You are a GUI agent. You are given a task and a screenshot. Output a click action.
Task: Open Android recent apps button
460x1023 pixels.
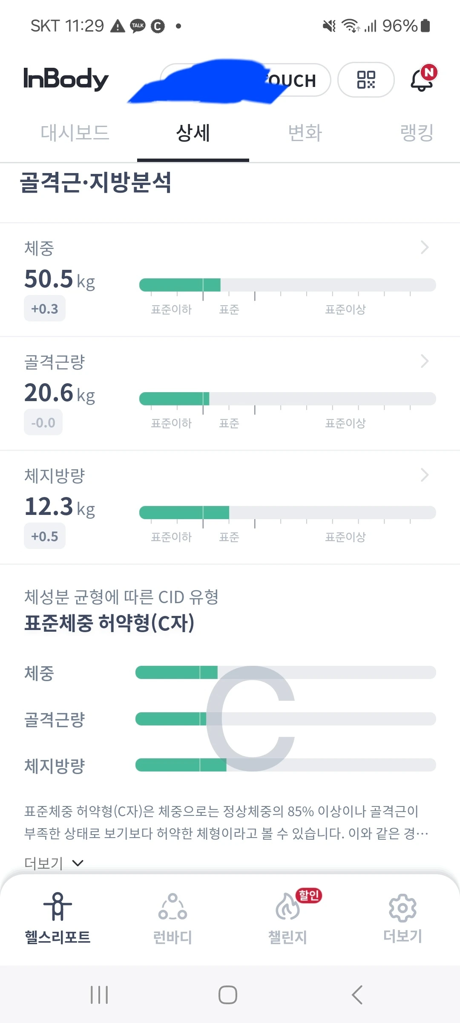click(99, 995)
